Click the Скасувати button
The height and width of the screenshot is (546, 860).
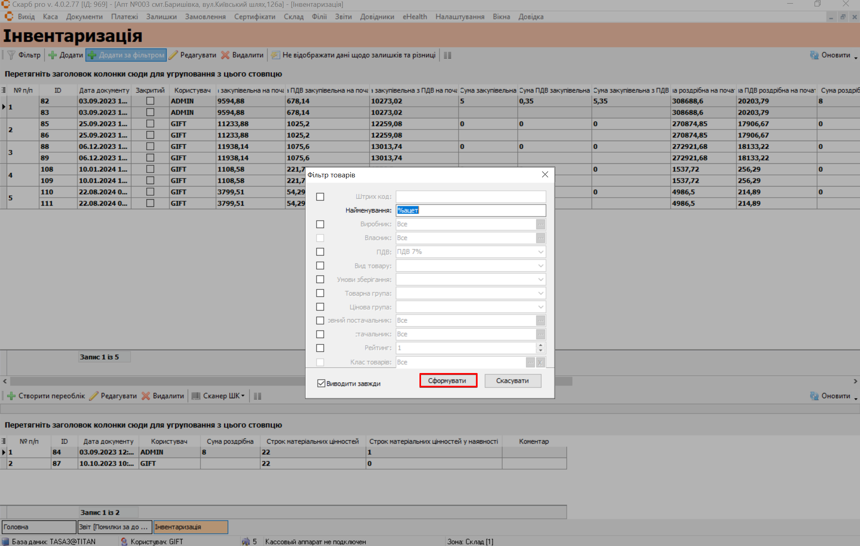512,381
